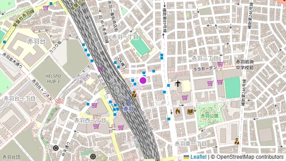This screenshot has height=161, width=286.
Task: Click the 赤羽岩淵中学校前 label
Action: 244,65
